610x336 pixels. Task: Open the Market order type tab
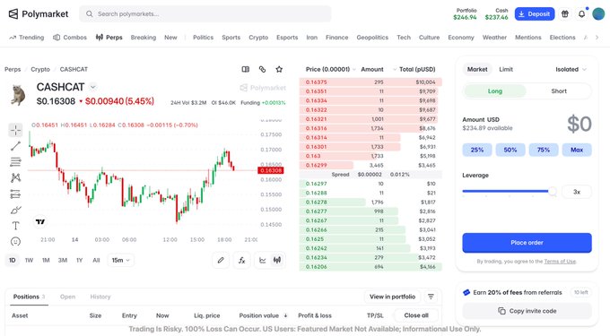tap(477, 69)
